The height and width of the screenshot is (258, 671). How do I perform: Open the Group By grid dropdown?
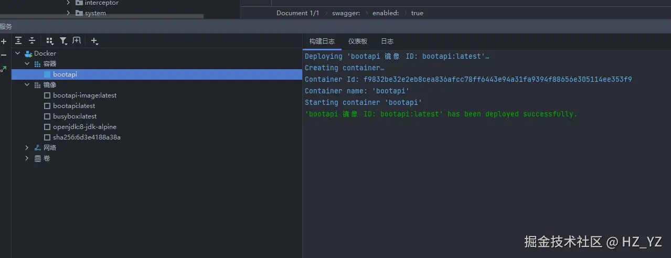click(50, 41)
